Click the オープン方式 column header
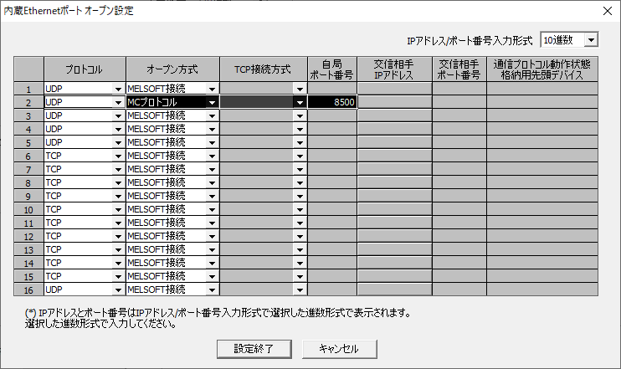Image resolution: width=621 pixels, height=369 pixels. 172,69
